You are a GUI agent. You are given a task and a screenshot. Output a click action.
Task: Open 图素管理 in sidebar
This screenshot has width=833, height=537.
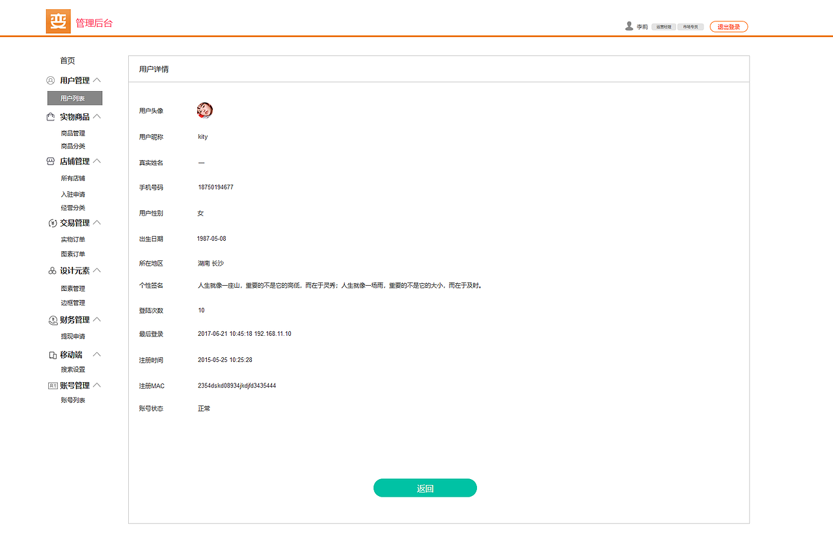73,289
